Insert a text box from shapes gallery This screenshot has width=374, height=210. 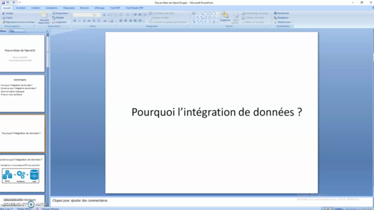(x=193, y=13)
